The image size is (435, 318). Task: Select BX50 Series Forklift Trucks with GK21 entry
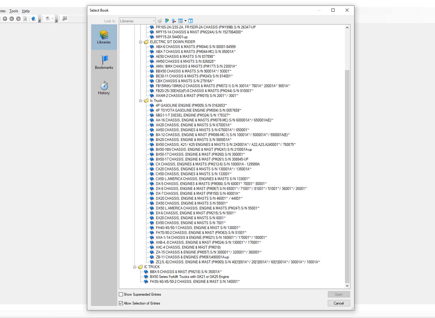(189, 277)
